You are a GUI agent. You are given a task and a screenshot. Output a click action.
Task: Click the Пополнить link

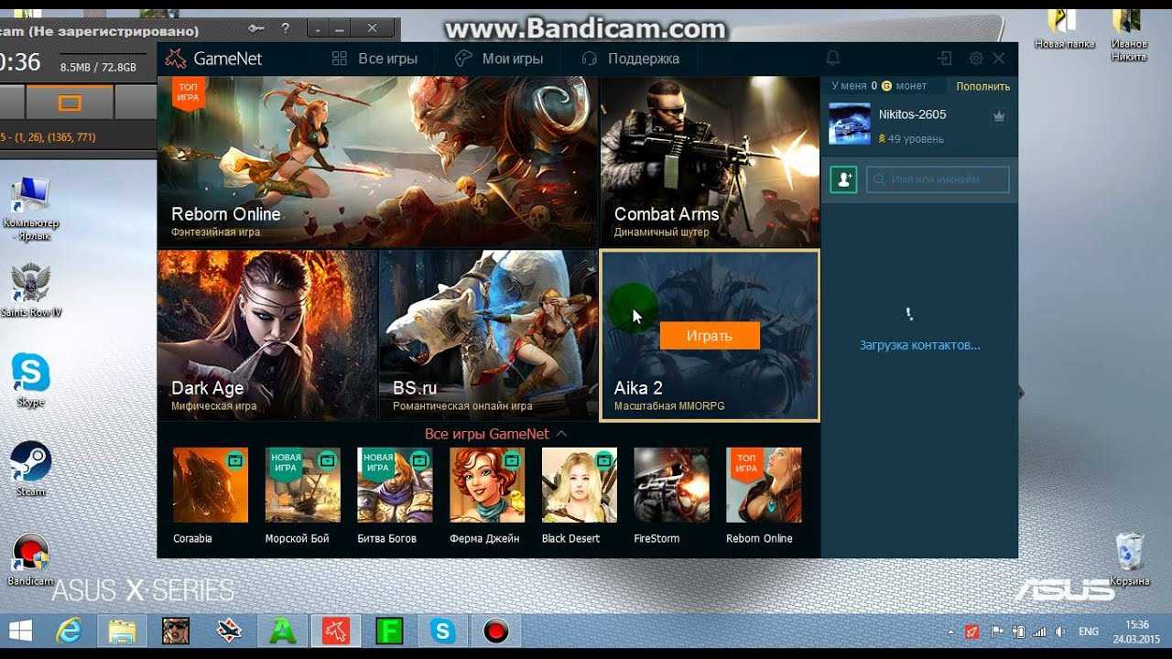pos(983,86)
